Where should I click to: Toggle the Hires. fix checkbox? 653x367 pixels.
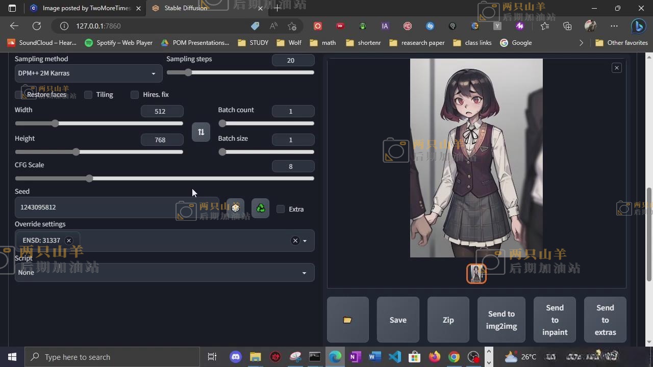(x=135, y=95)
